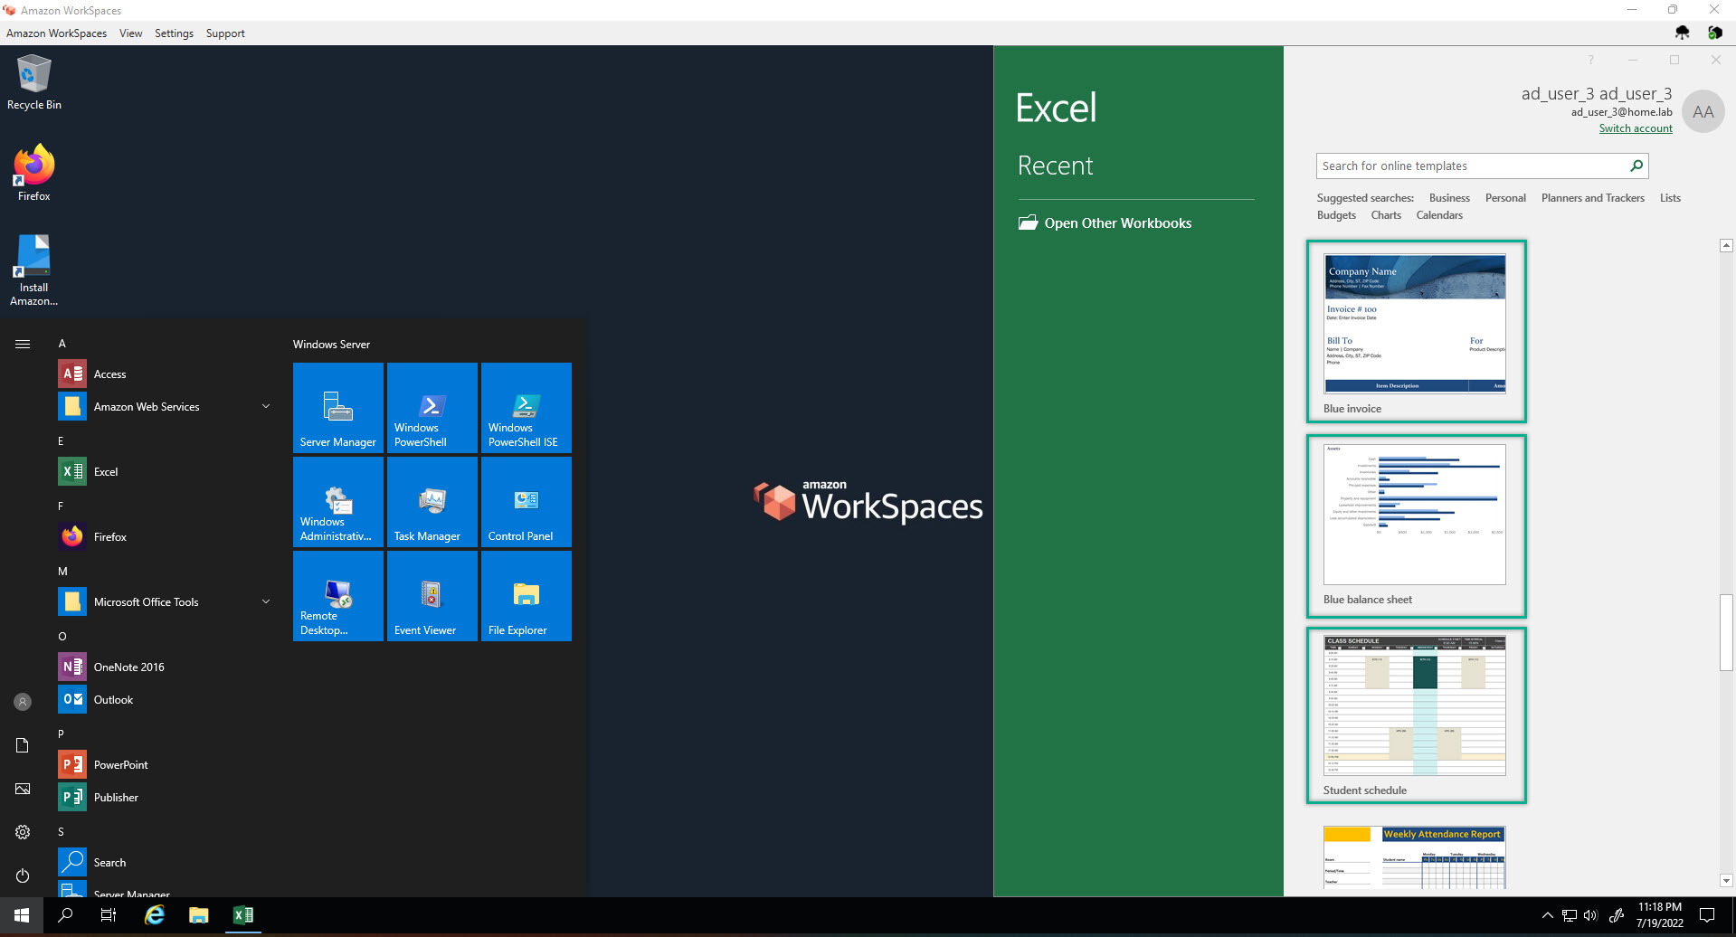Click Open Other Workbooks in Excel

tap(1118, 222)
